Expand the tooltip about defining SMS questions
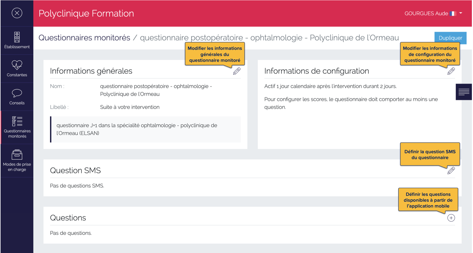This screenshot has height=253, width=473. [430, 155]
